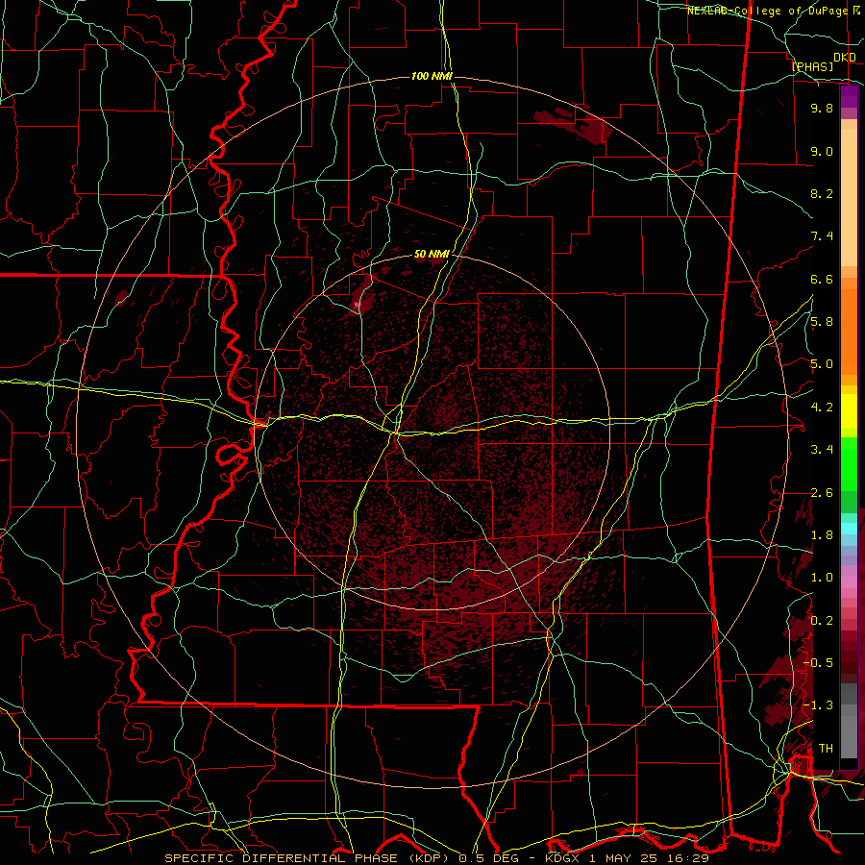The image size is (865, 865).
Task: Click the 100 NMI range ring label
Action: point(432,76)
